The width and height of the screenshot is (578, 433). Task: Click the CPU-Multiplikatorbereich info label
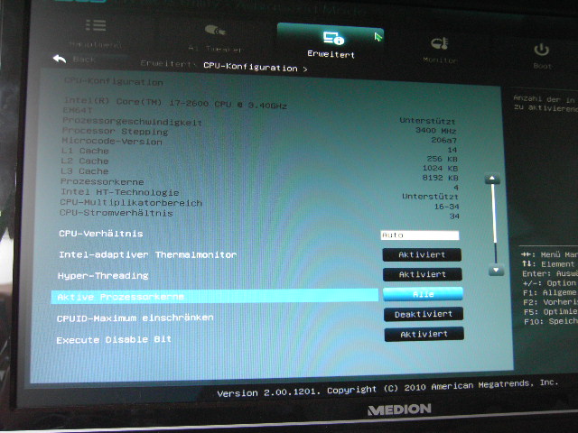point(131,203)
